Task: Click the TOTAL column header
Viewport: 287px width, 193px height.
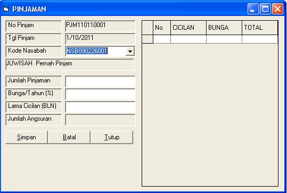Action: click(260, 28)
